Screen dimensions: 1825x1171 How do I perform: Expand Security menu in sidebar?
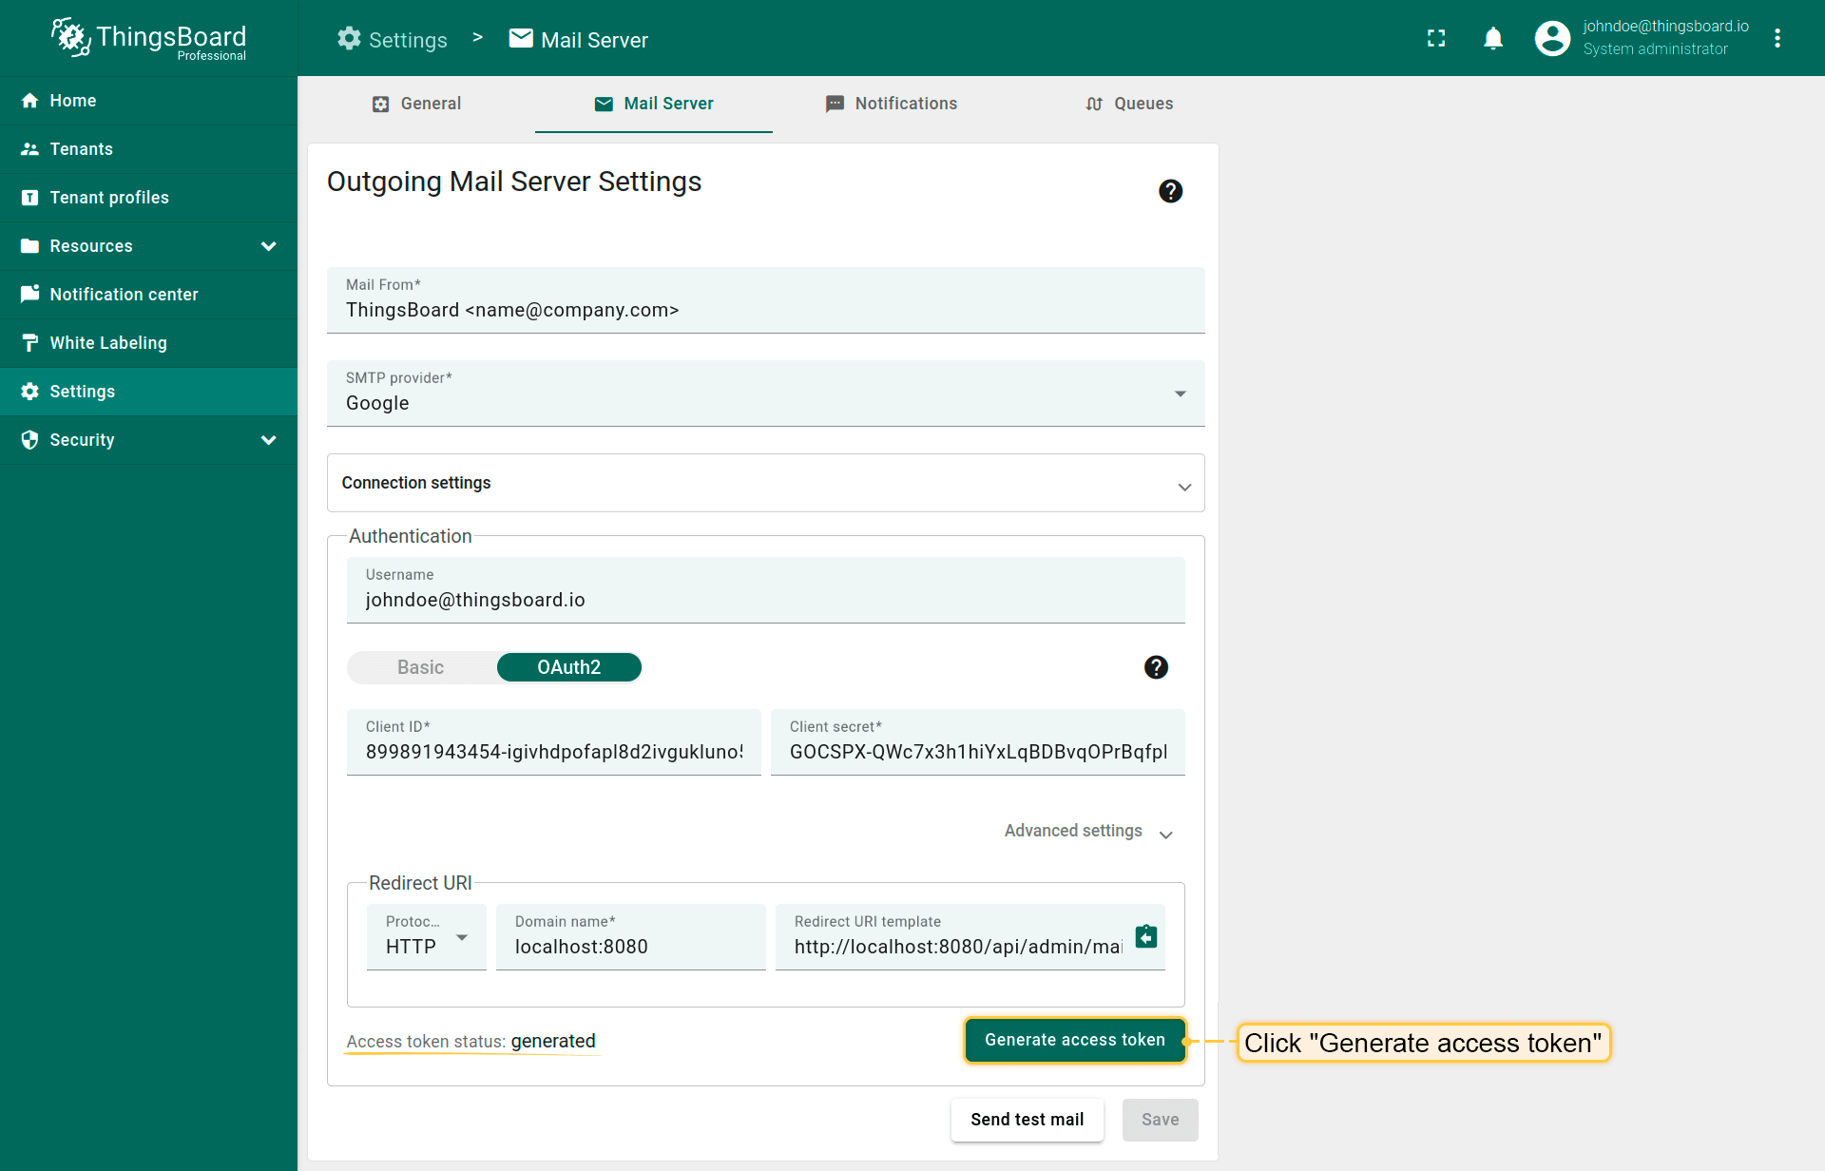tap(149, 440)
